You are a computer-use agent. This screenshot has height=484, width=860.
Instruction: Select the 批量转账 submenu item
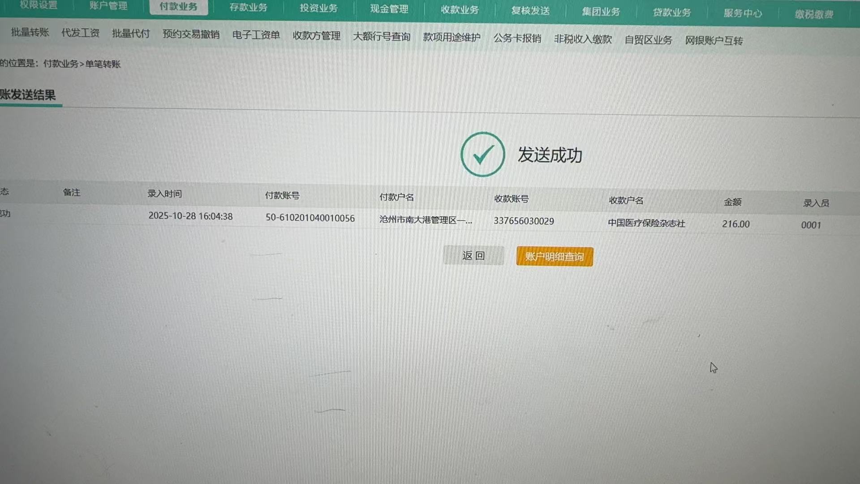click(x=30, y=32)
